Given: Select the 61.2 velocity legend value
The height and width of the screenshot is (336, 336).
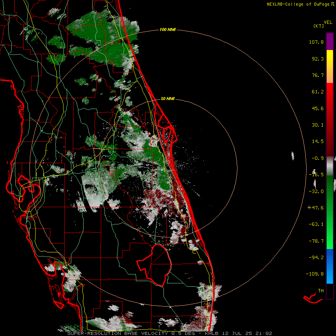Looking at the screenshot, I should 318,92.
